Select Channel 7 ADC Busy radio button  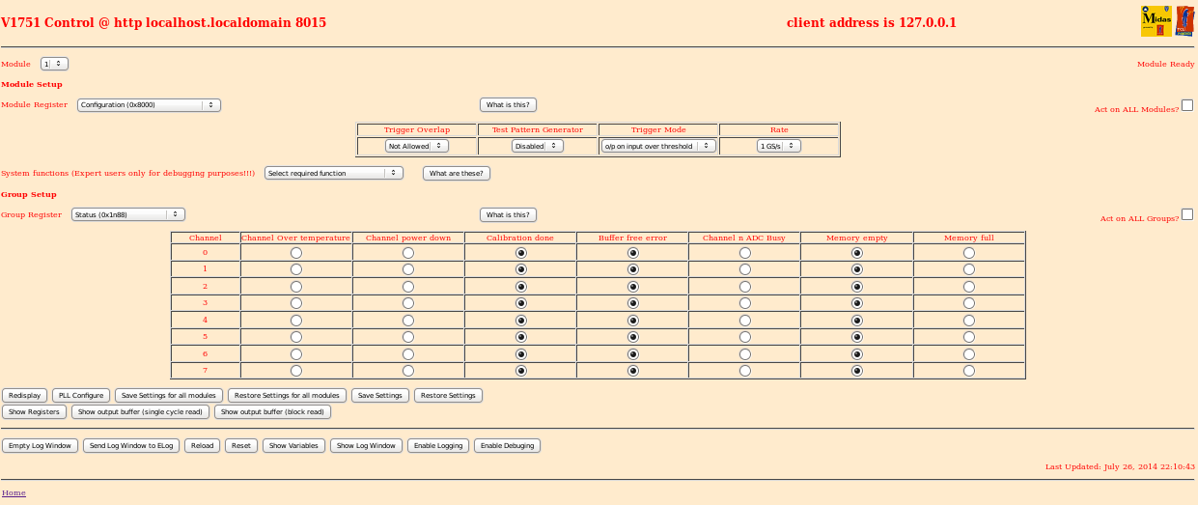click(x=744, y=371)
